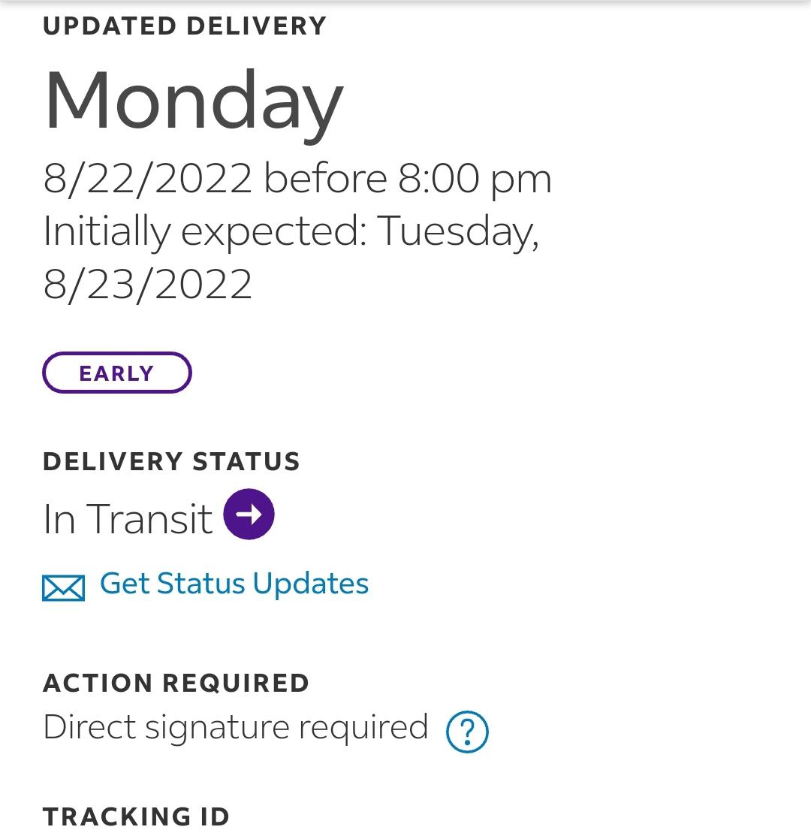The width and height of the screenshot is (811, 839).
Task: Click the Get Status Updates link
Action: coord(233,584)
